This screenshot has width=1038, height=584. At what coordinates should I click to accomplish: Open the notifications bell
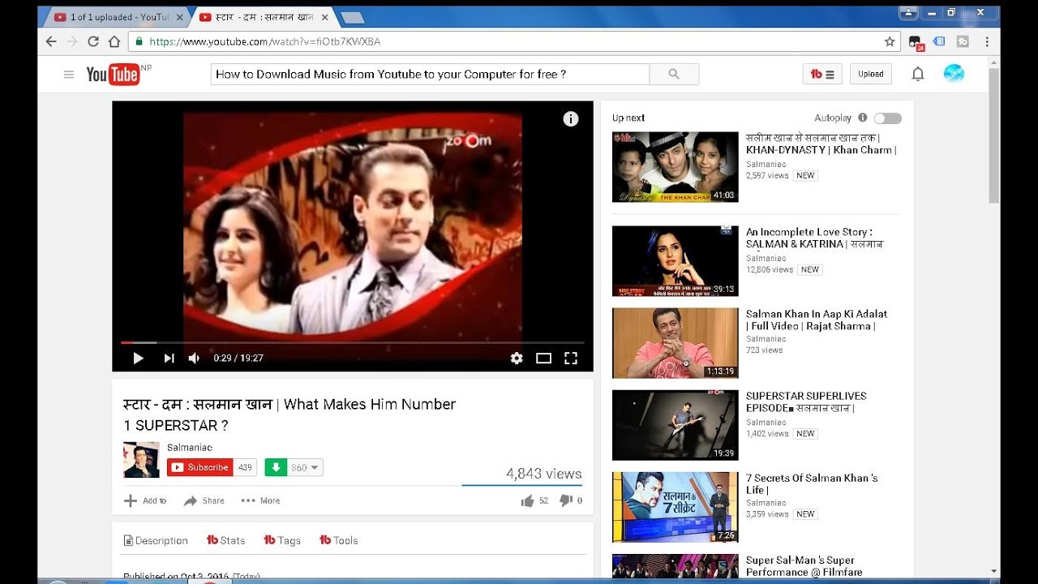pyautogui.click(x=918, y=74)
